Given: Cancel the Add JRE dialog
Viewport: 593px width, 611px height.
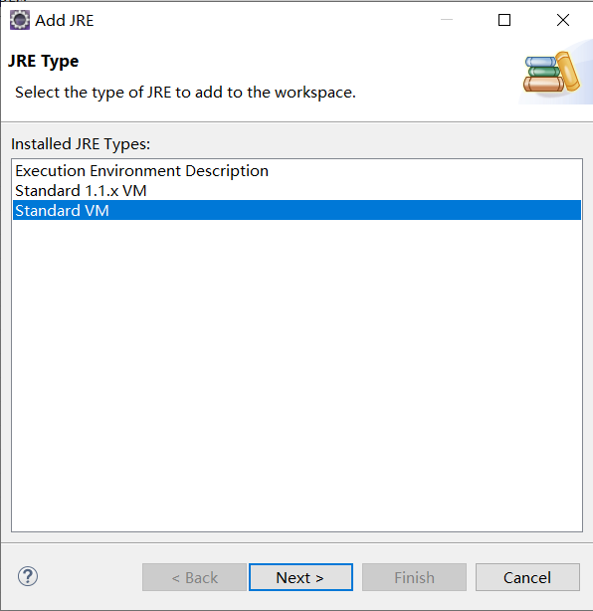Looking at the screenshot, I should point(527,577).
